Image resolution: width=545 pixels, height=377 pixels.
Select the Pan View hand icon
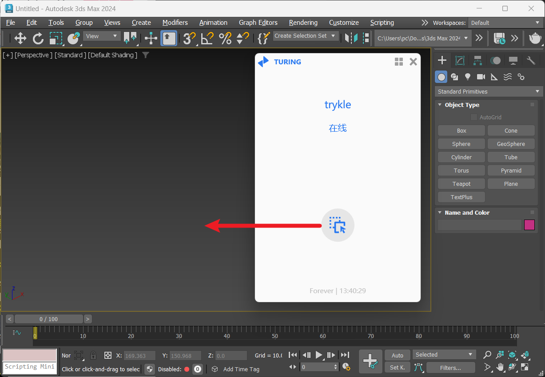coord(500,367)
